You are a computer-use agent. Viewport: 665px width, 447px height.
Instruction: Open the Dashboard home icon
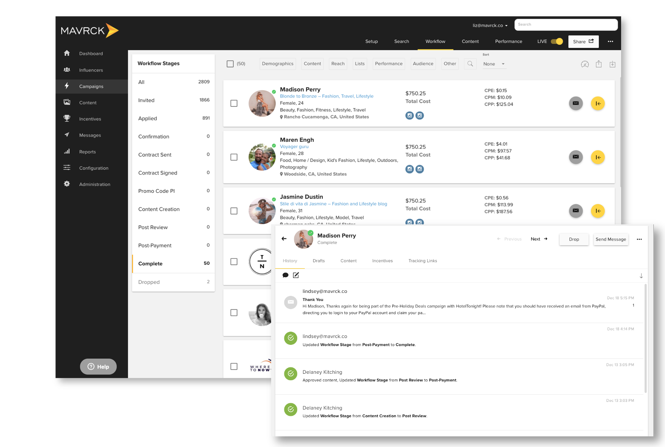coord(67,53)
